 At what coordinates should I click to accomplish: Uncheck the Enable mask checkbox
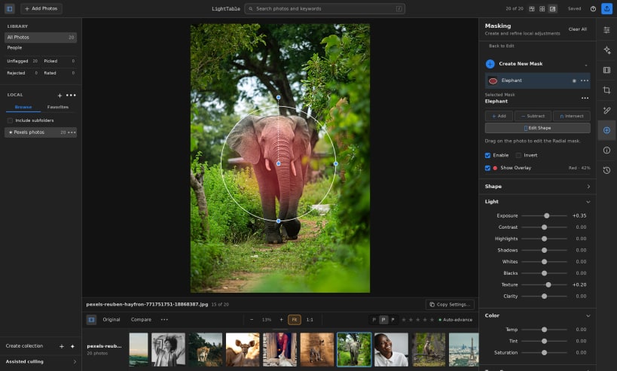point(487,155)
